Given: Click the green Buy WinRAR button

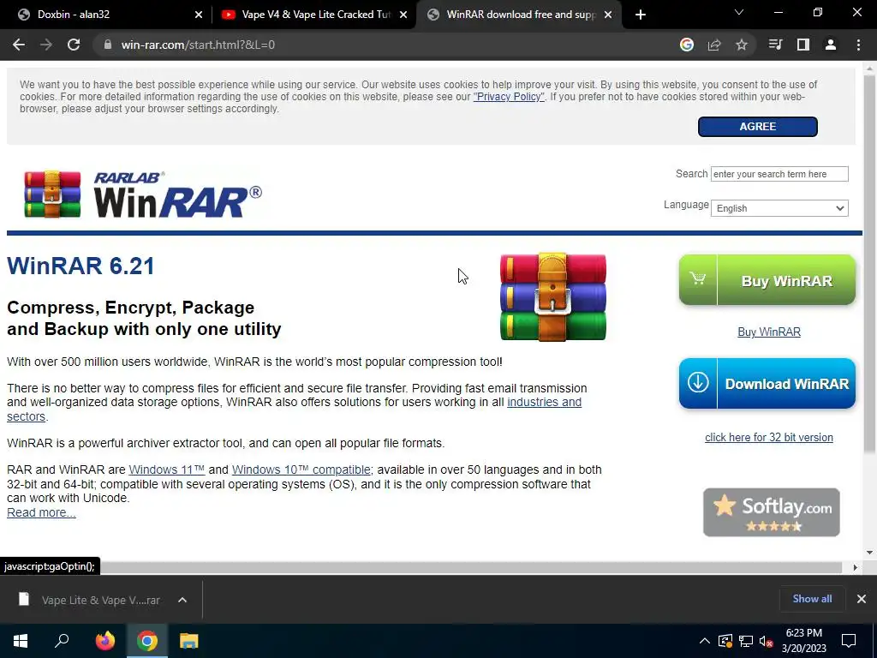Looking at the screenshot, I should (767, 280).
